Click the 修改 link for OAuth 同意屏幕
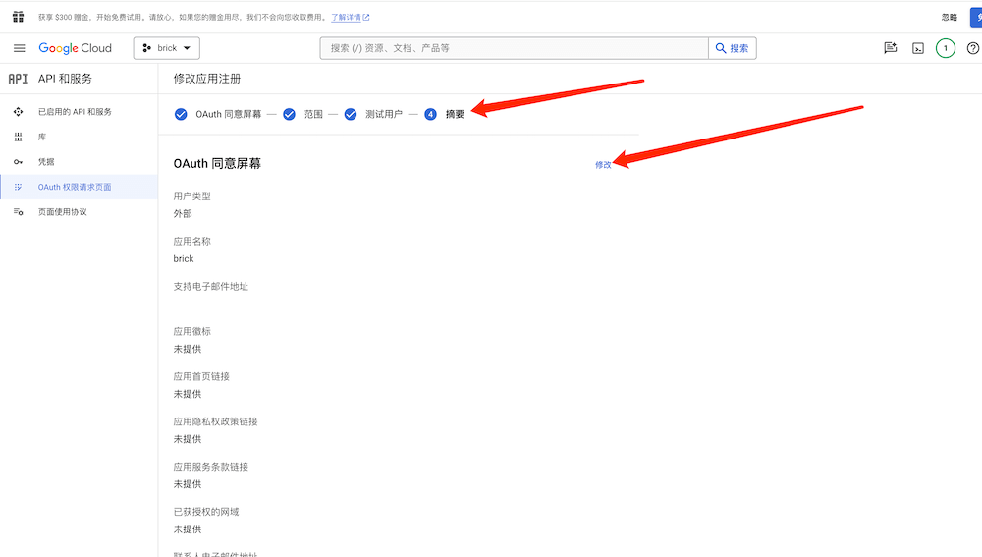The width and height of the screenshot is (982, 557). pyautogui.click(x=603, y=164)
